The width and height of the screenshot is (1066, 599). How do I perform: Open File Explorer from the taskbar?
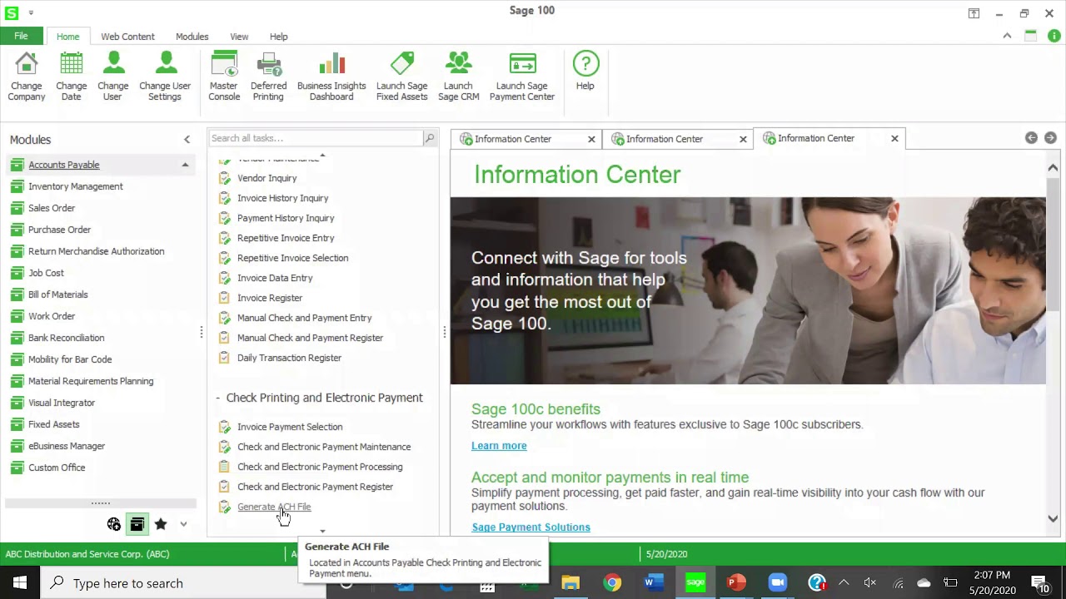(570, 582)
